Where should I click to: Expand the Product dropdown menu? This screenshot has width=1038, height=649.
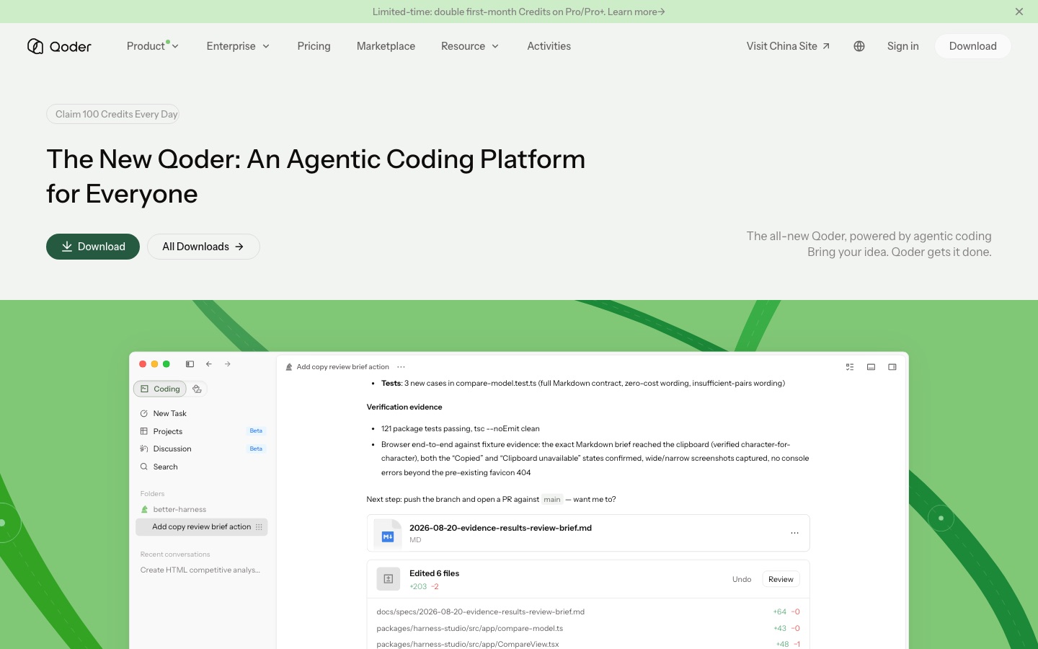pyautogui.click(x=153, y=46)
